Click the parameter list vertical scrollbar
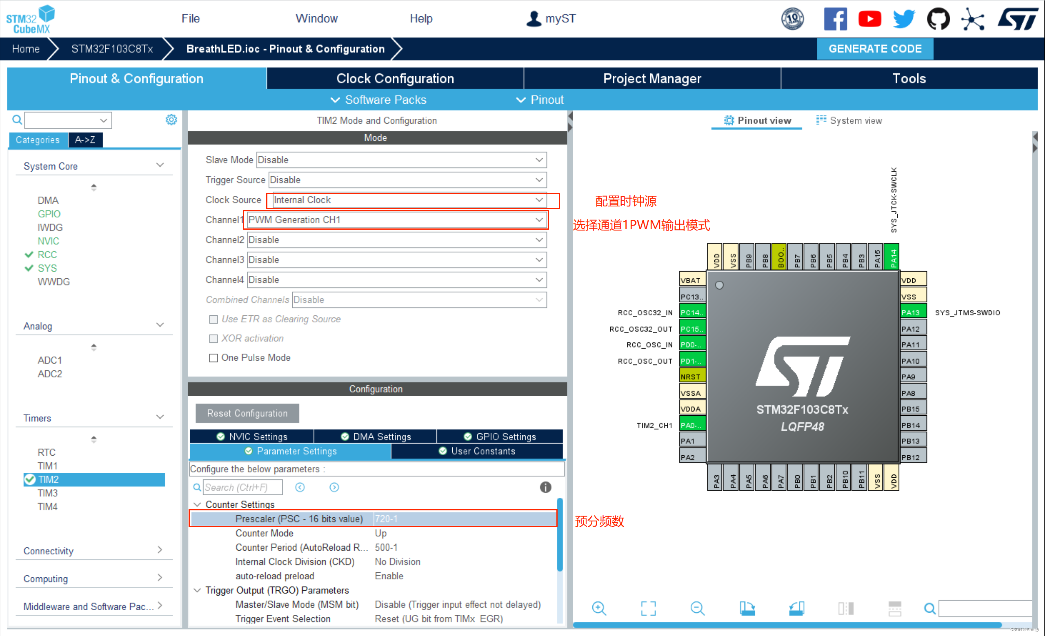 point(560,534)
